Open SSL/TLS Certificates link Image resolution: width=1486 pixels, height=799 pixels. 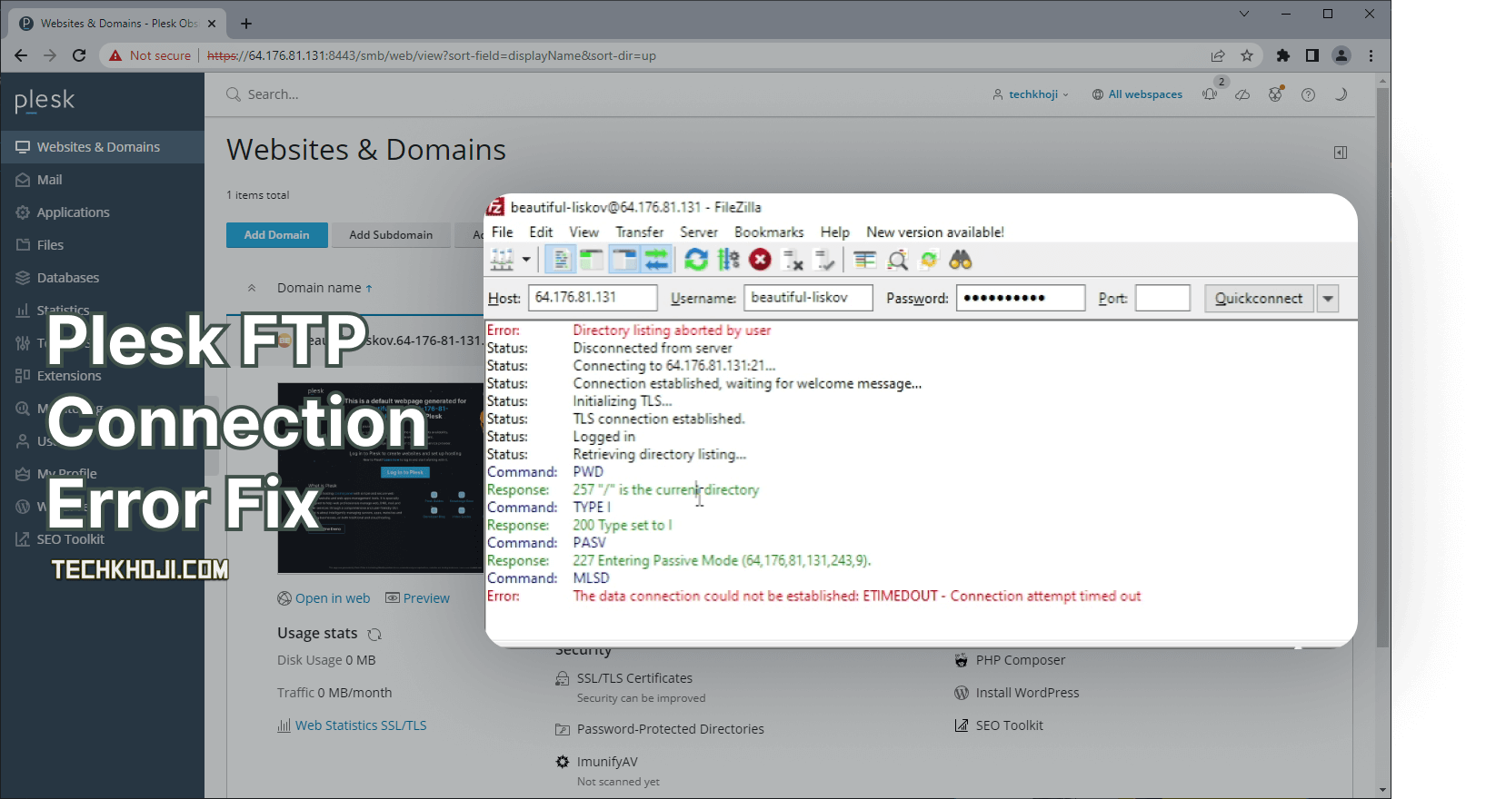(634, 678)
